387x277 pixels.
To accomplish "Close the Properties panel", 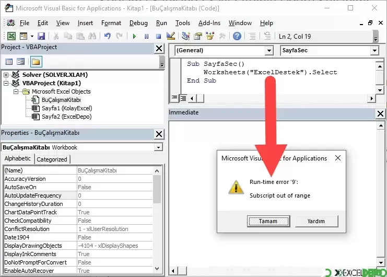I will (159, 134).
